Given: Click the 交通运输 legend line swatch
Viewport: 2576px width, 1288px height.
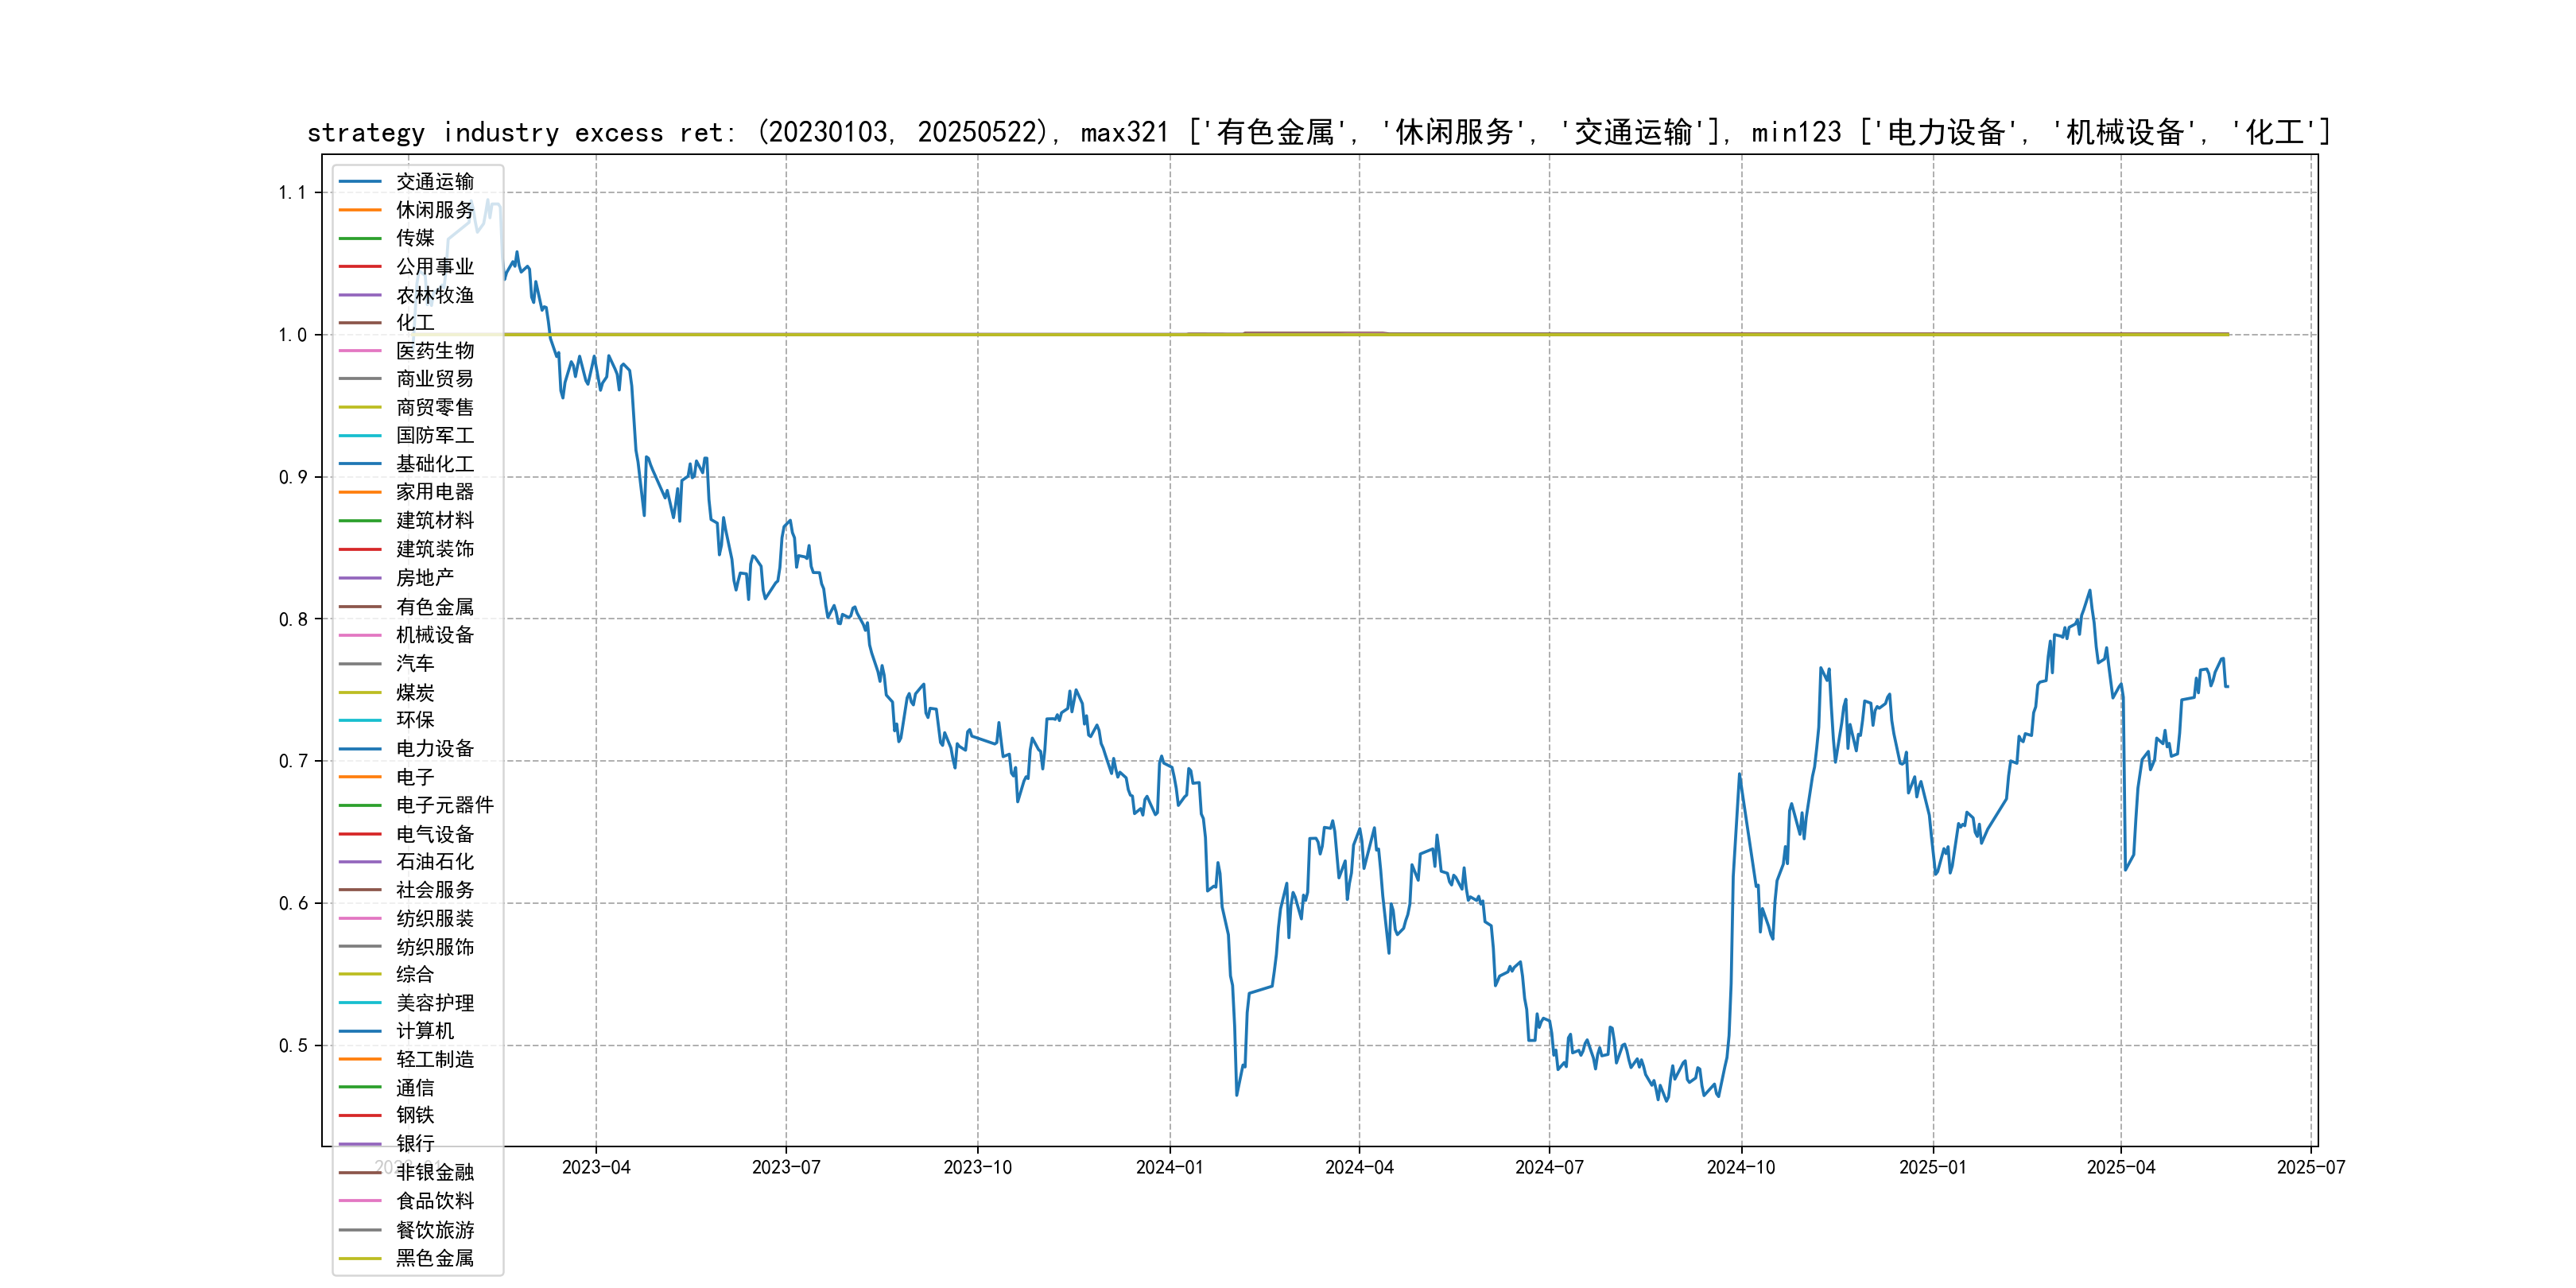Looking at the screenshot, I should 360,182.
